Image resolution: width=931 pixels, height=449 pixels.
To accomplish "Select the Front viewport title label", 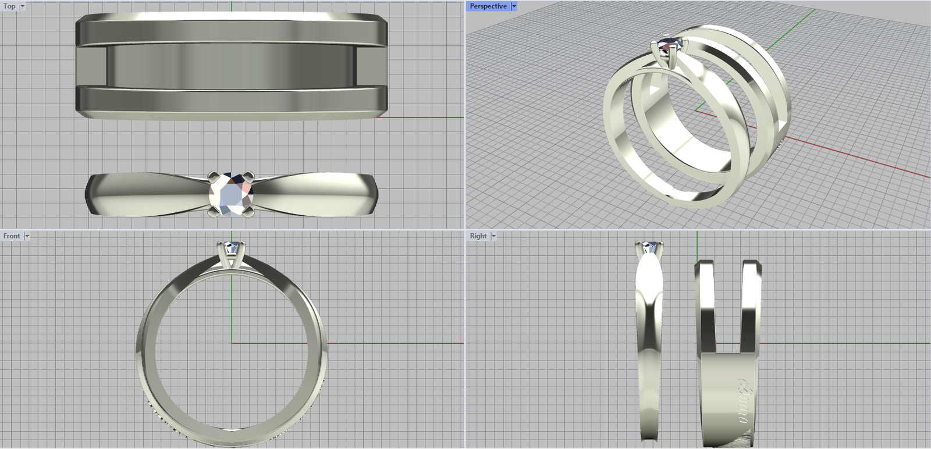I will [11, 236].
